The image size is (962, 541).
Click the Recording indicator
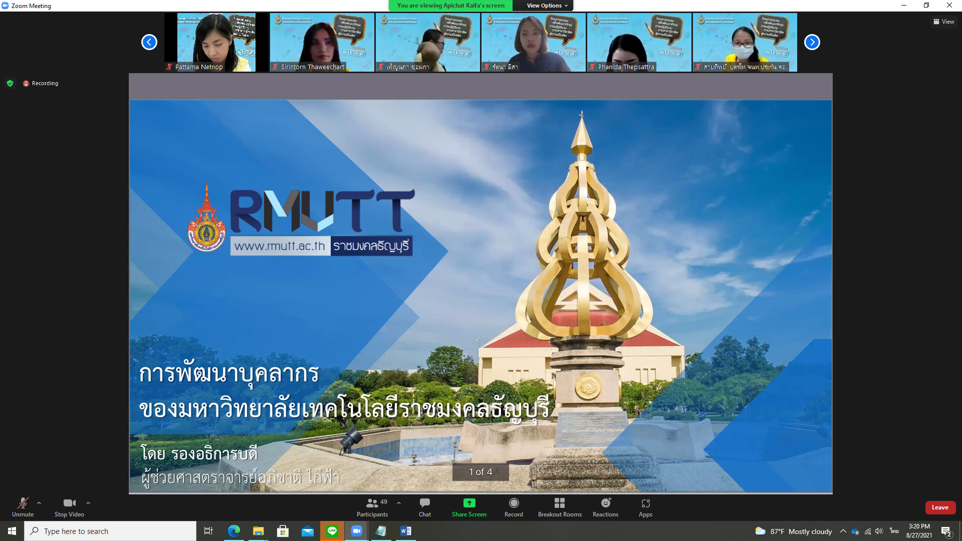point(41,83)
